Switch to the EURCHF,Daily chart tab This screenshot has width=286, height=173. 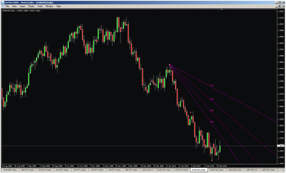[x=164, y=170]
